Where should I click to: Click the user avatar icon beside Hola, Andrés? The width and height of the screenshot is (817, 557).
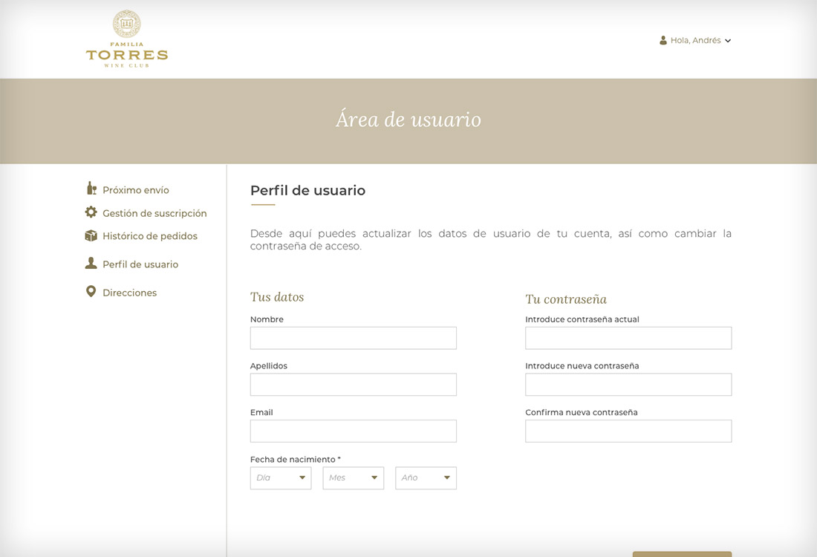point(663,40)
